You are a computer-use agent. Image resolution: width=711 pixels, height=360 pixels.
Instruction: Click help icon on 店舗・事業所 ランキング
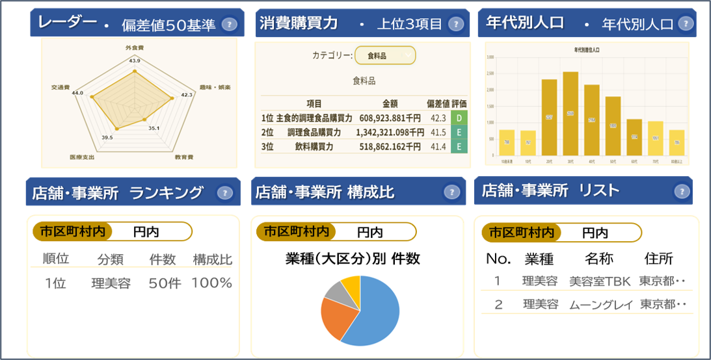tap(224, 193)
